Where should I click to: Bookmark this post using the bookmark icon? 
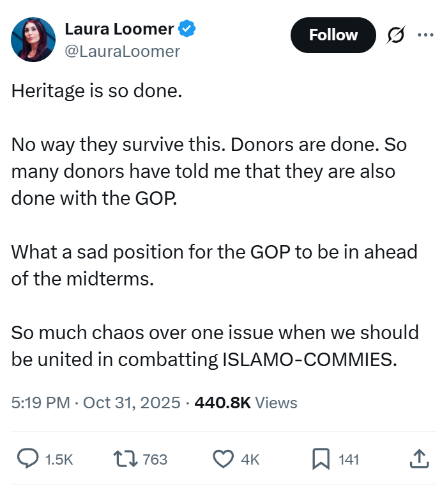pos(320,458)
